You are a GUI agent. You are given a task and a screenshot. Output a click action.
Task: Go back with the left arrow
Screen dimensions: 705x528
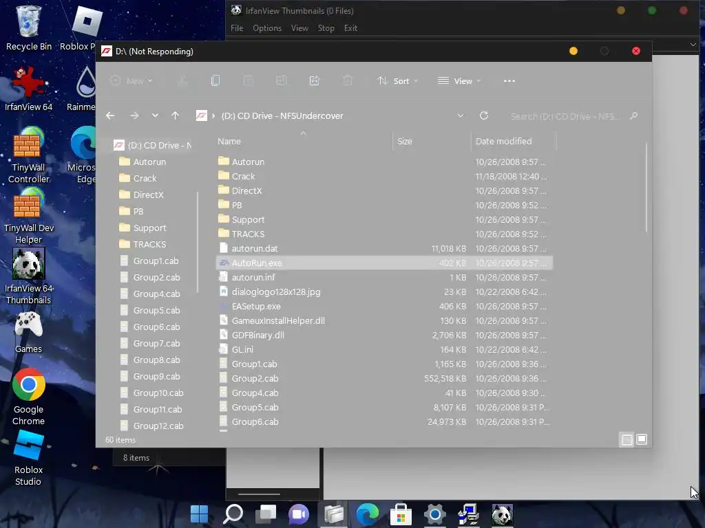(x=110, y=115)
